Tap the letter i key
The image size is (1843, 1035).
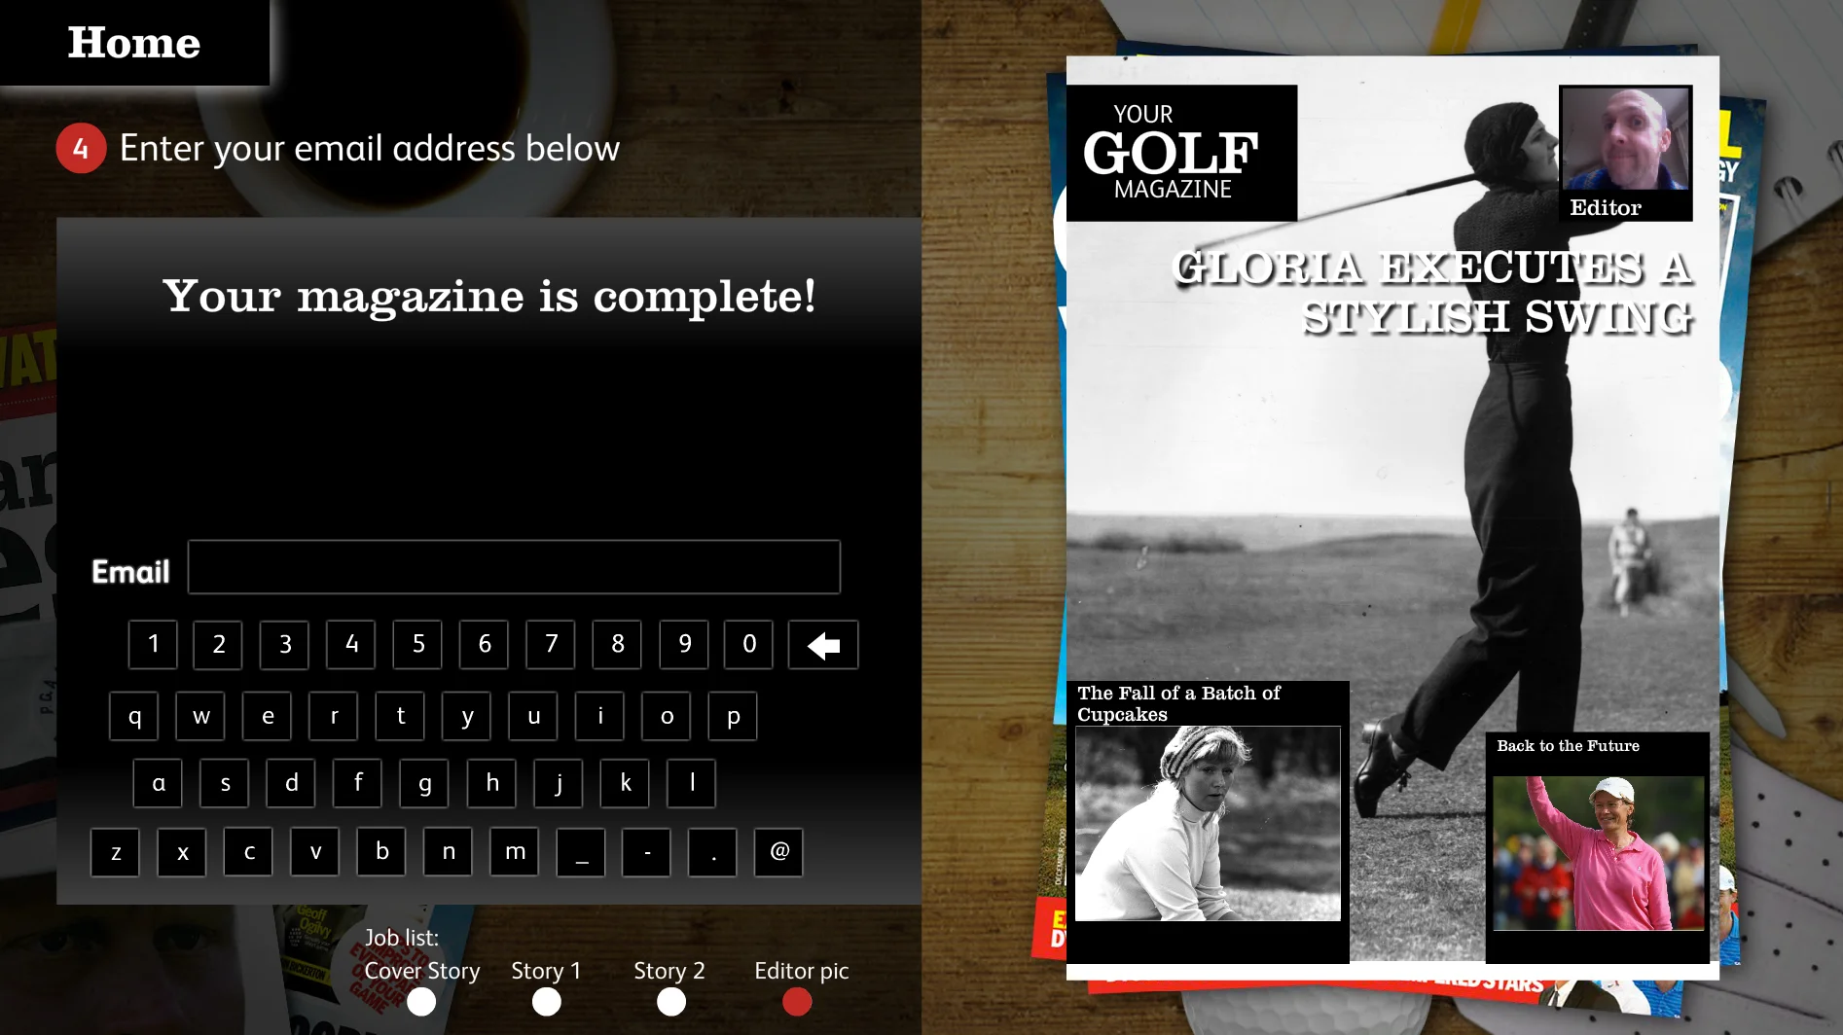pos(599,716)
